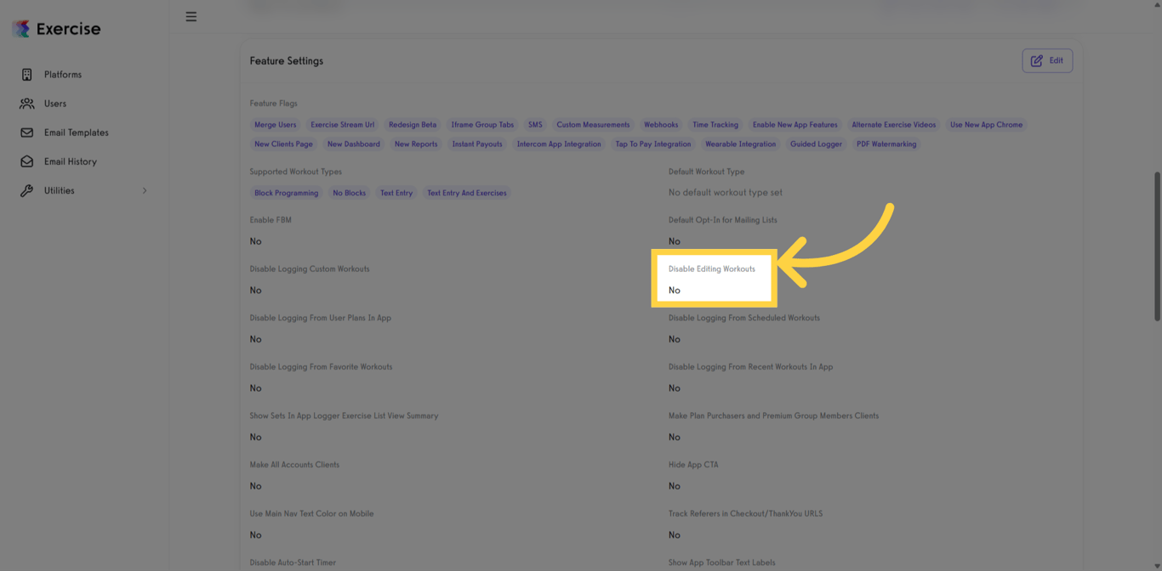The height and width of the screenshot is (571, 1162).
Task: Select the Utilities wrench icon
Action: [26, 189]
